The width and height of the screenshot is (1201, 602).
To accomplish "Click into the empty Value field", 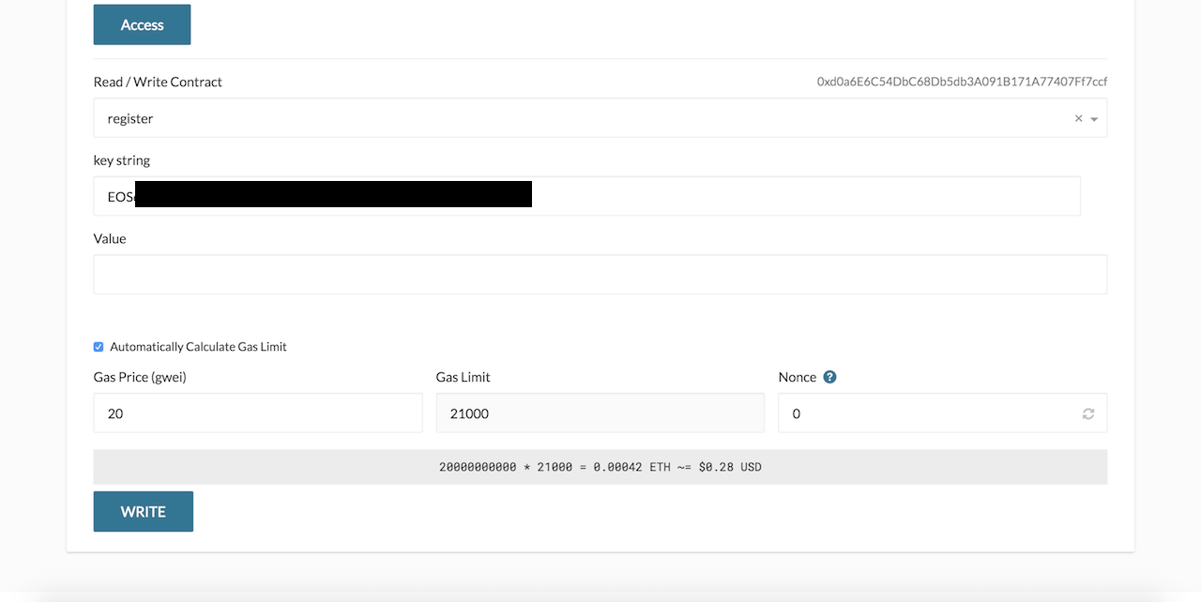I will coord(600,274).
